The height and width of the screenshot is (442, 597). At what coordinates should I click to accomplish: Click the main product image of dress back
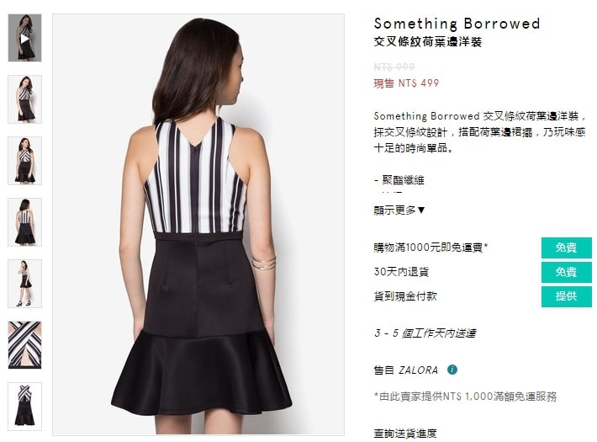point(198,225)
